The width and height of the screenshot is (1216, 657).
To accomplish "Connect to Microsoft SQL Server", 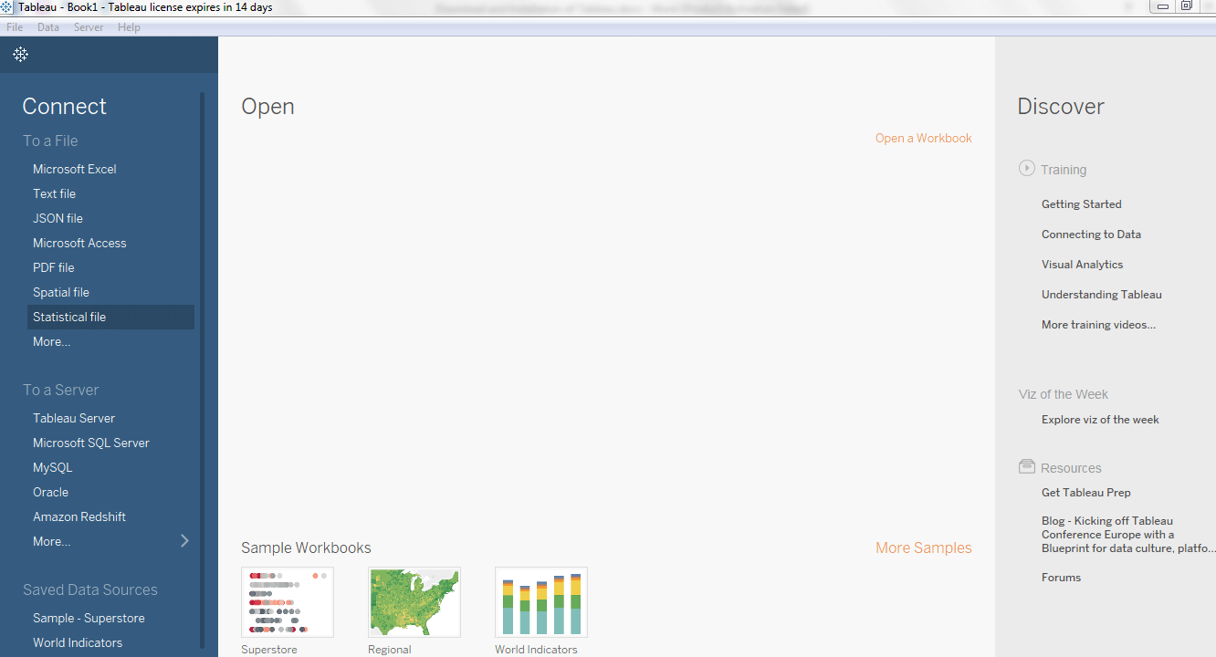I will [x=91, y=443].
